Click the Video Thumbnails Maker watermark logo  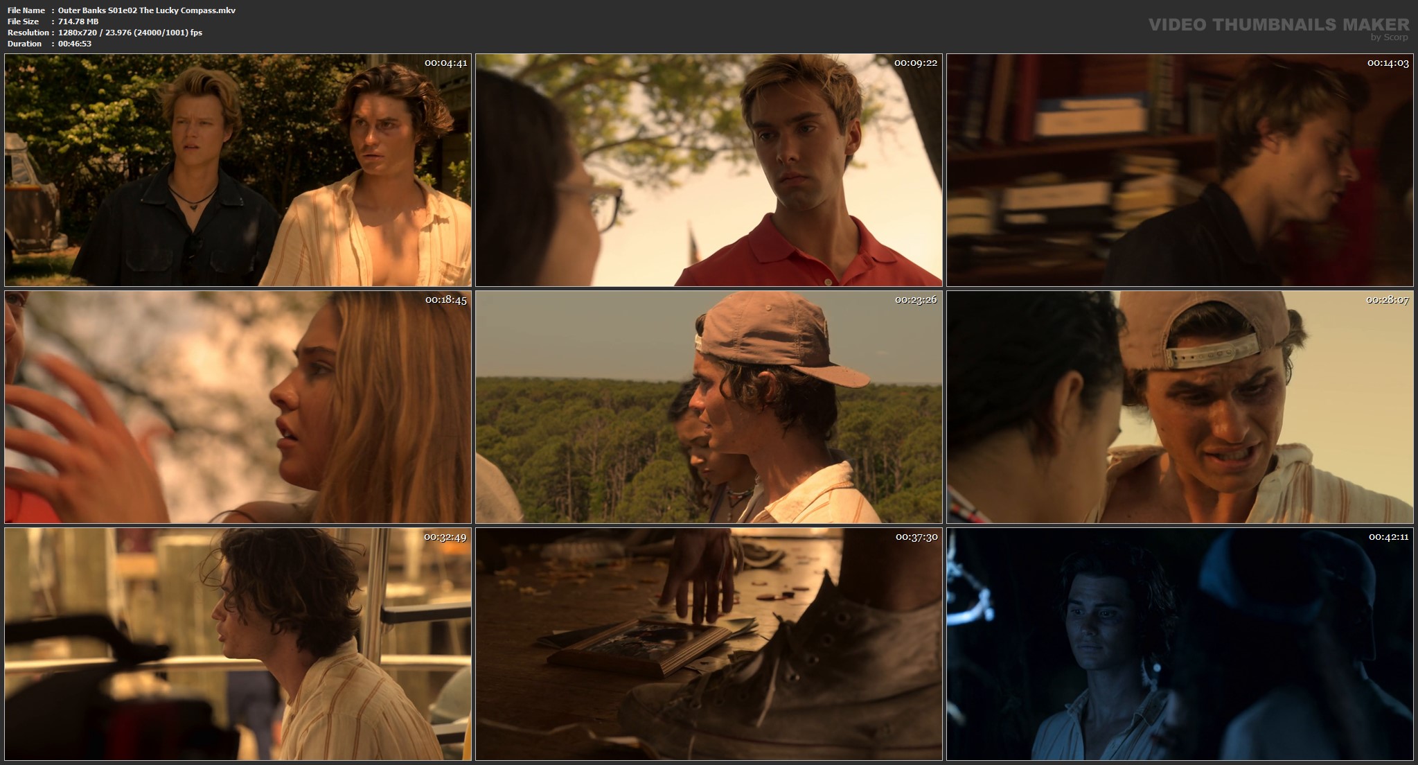click(x=1278, y=24)
